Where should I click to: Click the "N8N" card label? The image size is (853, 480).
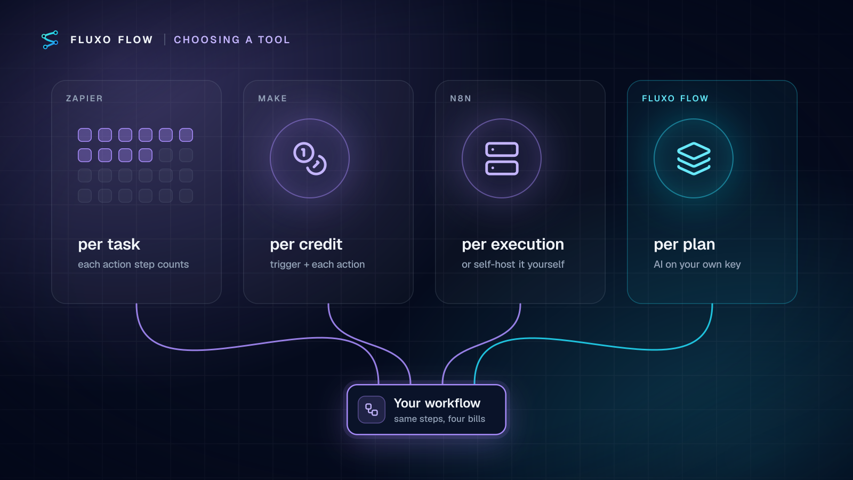coord(461,99)
